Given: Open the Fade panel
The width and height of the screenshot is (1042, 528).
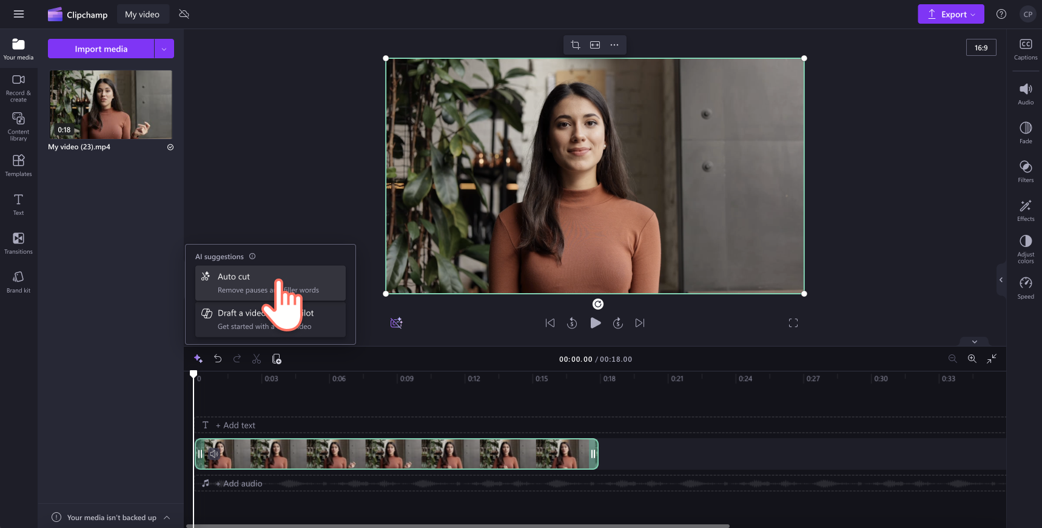Looking at the screenshot, I should pos(1026,133).
